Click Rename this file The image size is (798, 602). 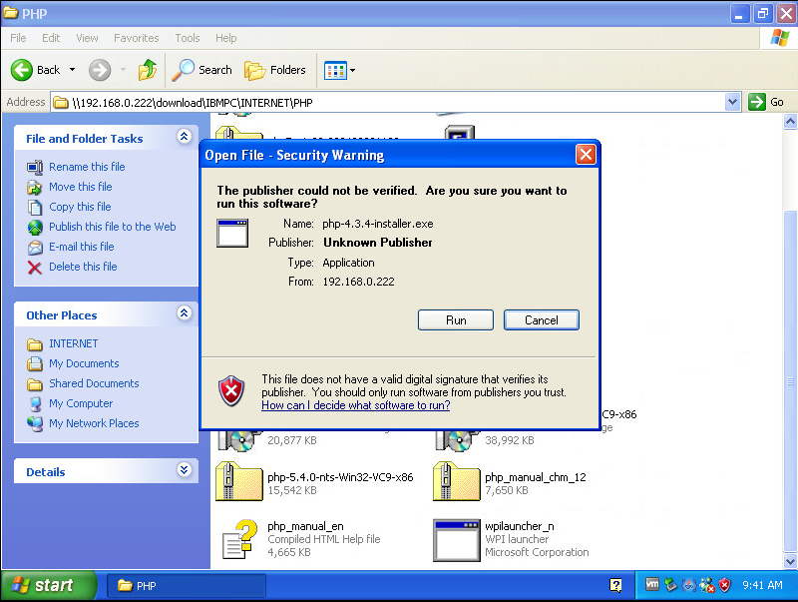click(87, 167)
